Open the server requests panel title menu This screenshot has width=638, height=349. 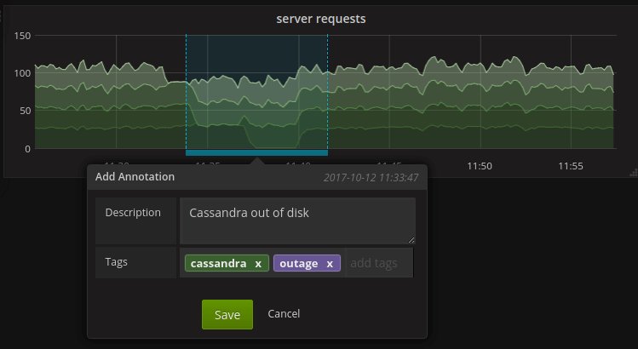pos(321,19)
